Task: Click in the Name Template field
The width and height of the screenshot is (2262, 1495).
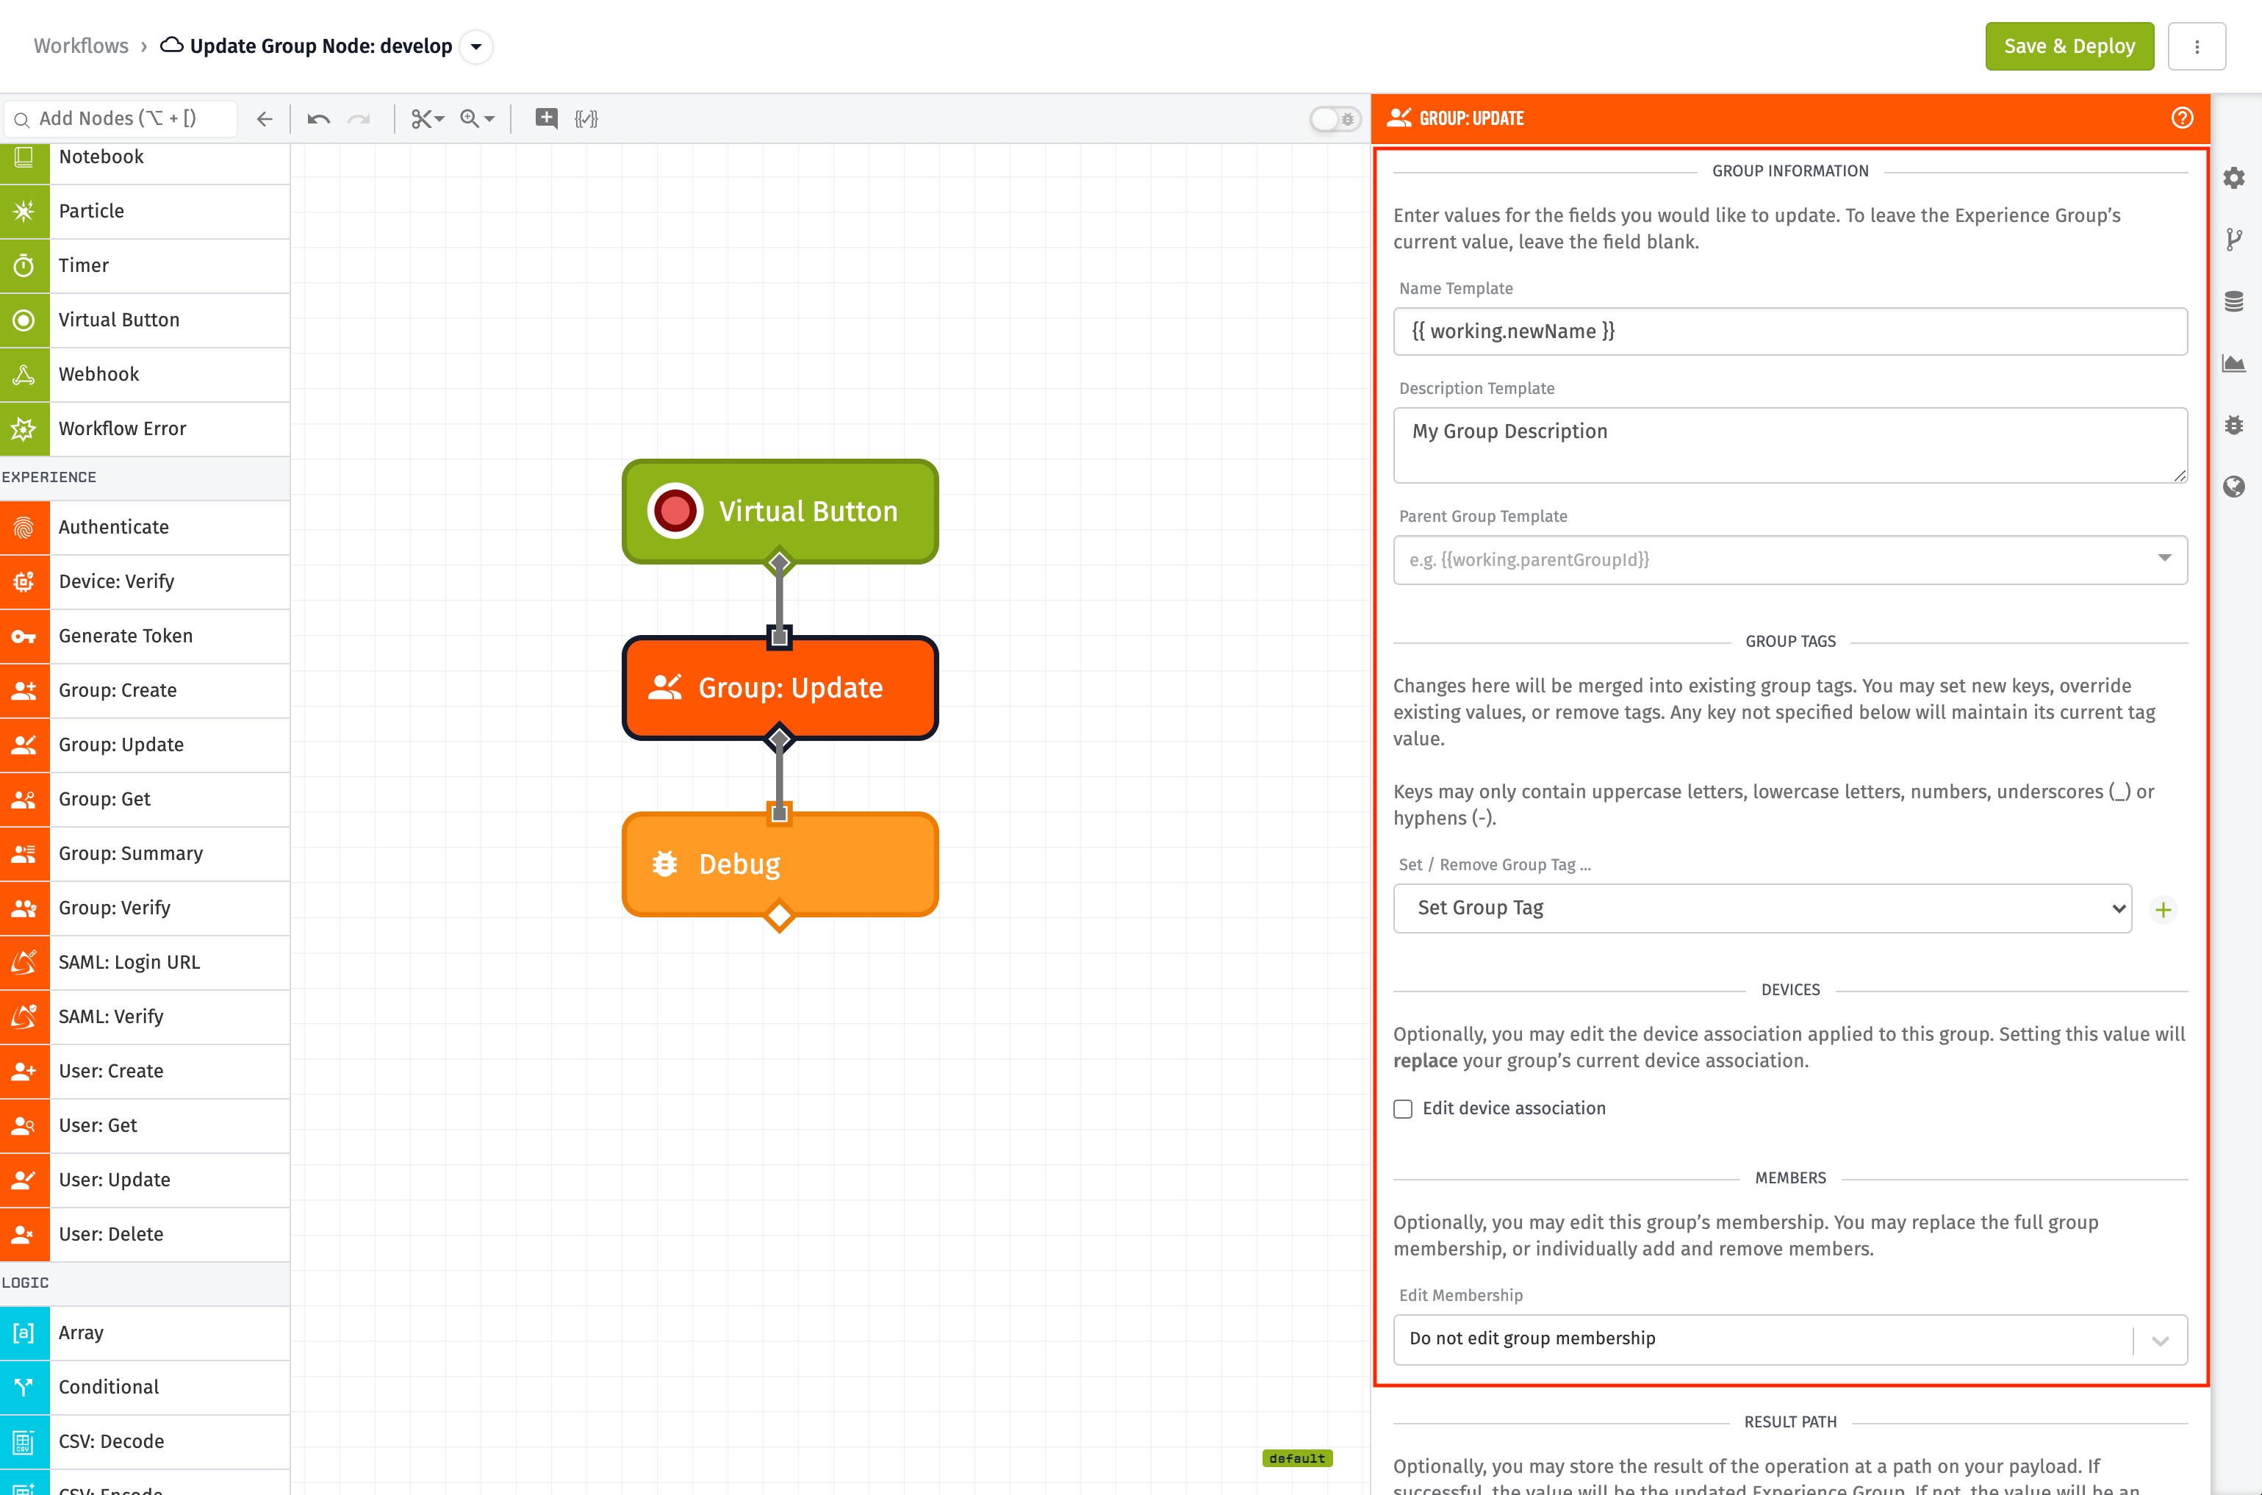Action: (1789, 331)
